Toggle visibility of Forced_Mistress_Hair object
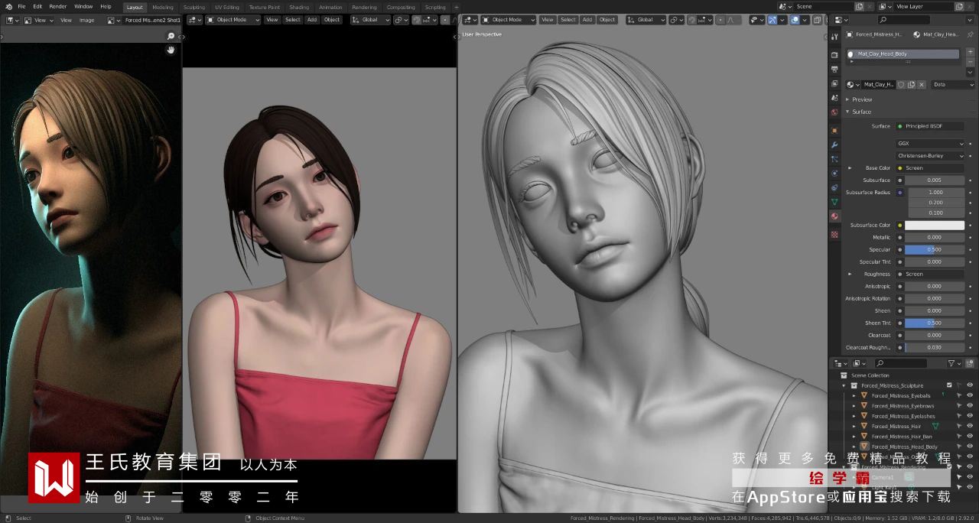The image size is (979, 523). (970, 426)
